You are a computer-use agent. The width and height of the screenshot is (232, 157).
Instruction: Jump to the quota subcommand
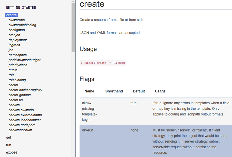pyautogui.click(x=13, y=70)
